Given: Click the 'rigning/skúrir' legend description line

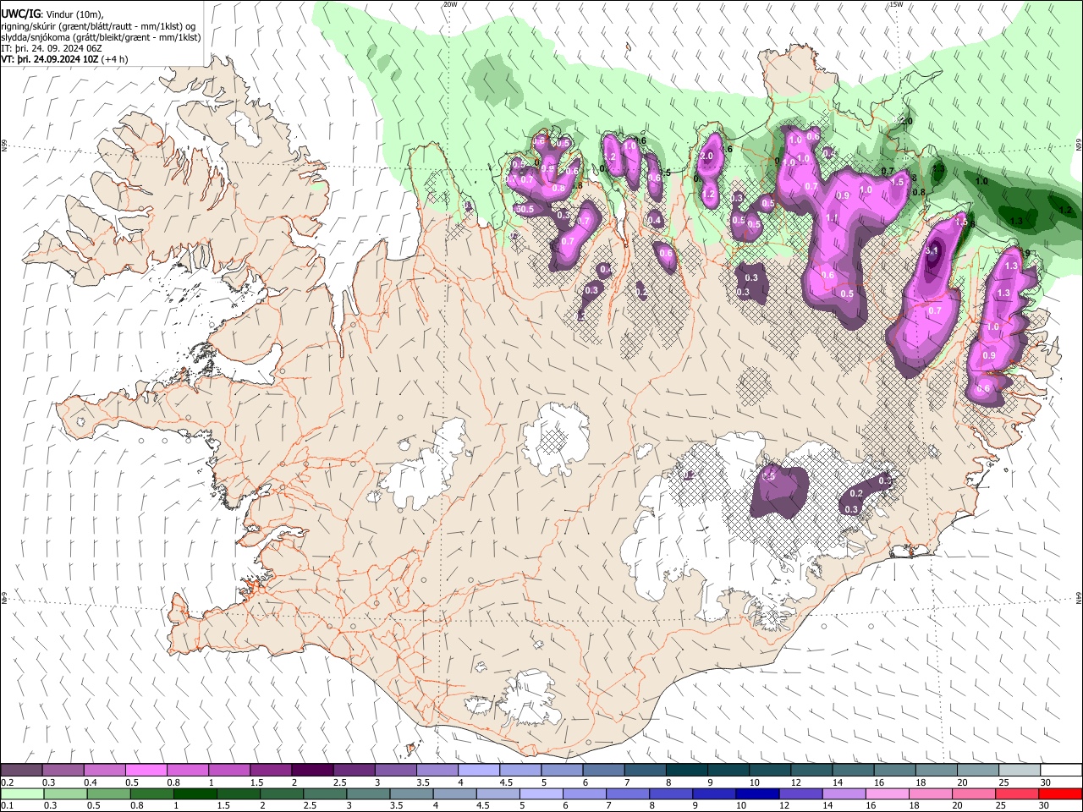Looking at the screenshot, I should pos(101,26).
